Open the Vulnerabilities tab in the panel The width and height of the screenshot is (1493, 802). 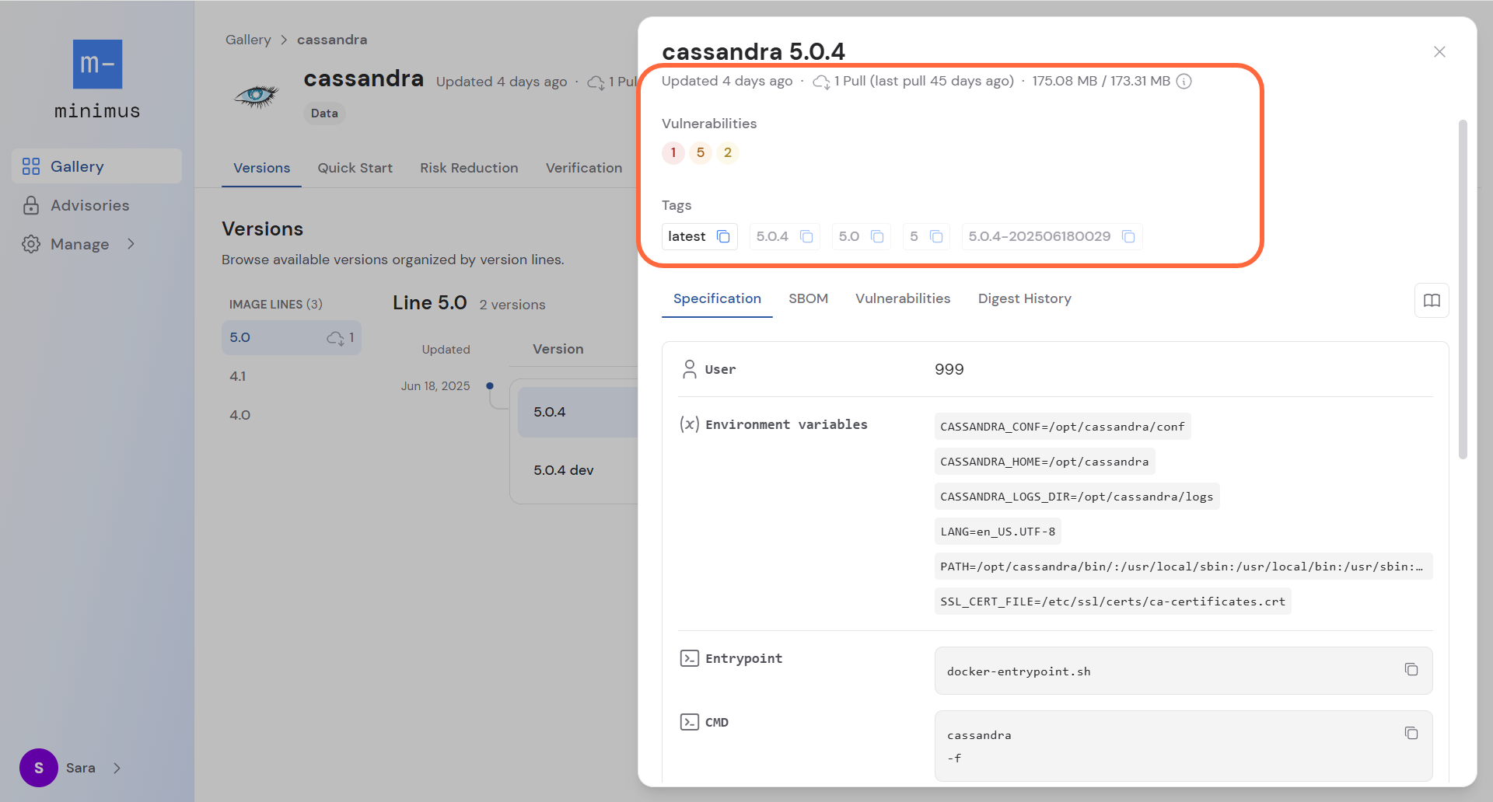point(903,298)
